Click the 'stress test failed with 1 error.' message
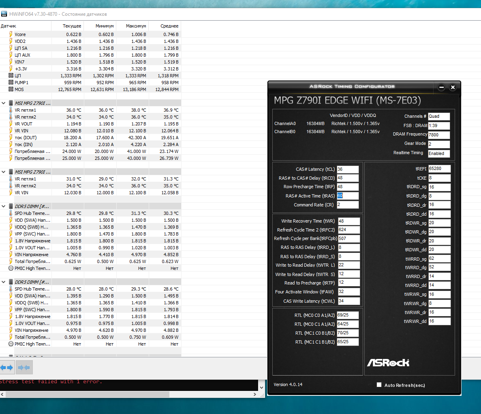 point(51,382)
